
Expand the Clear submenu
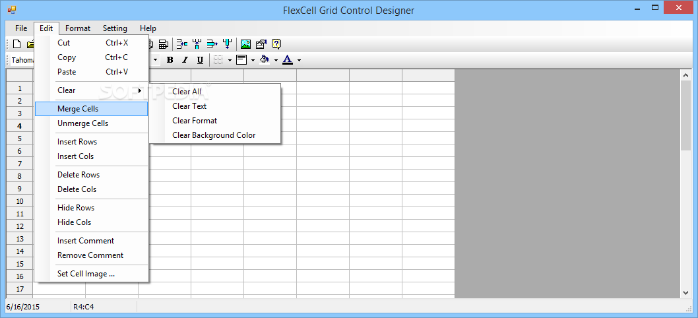coord(91,90)
